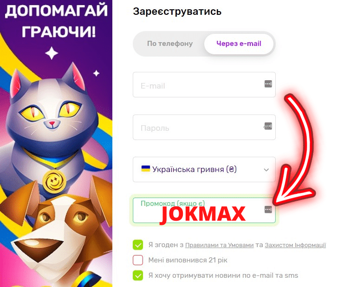Screen dimensions: 344x287
Task: Open the "Захистом Інформації" link
Action: [295, 245]
